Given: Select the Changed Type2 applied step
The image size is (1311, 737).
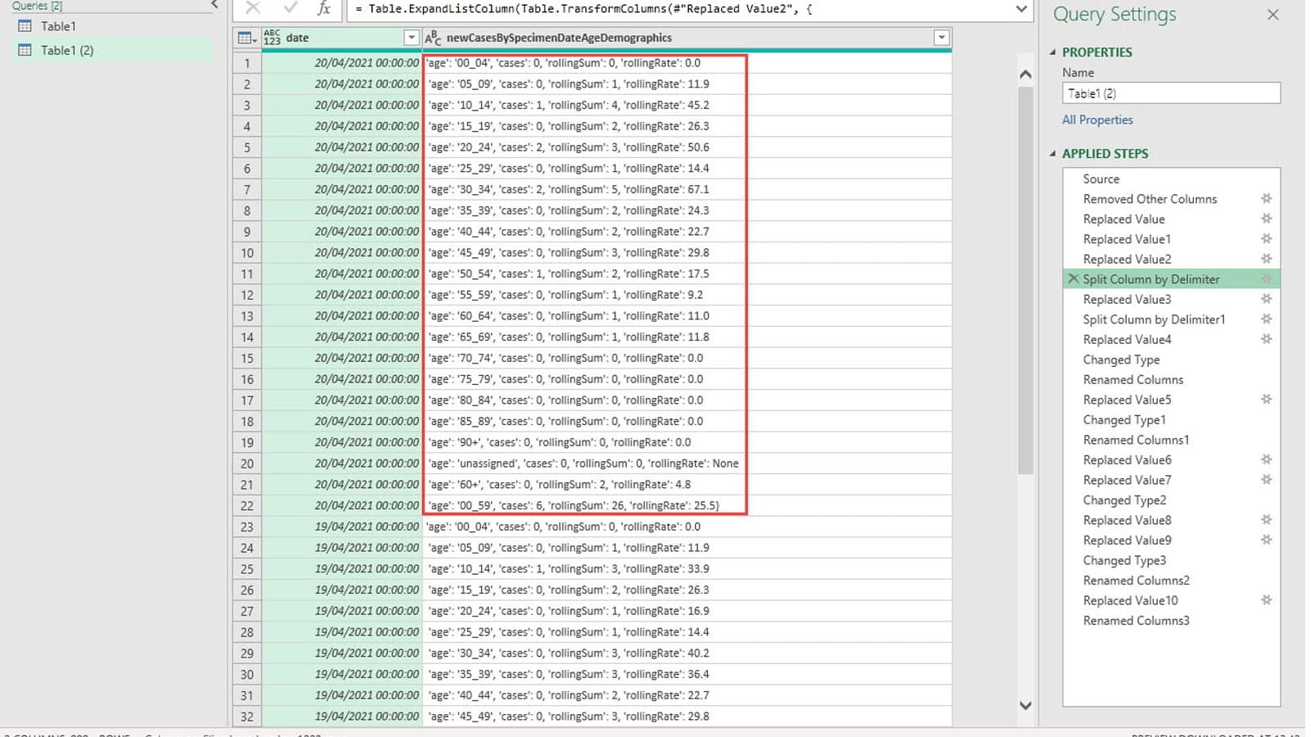Looking at the screenshot, I should (1124, 500).
